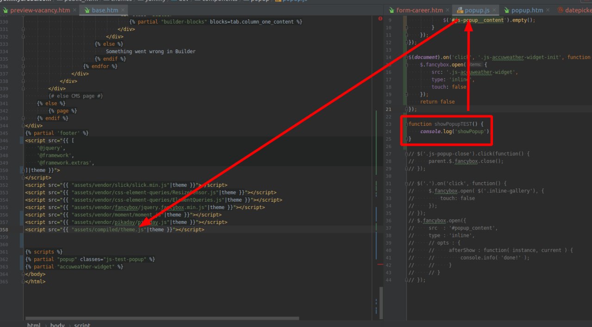Click line number 358 in base.htm gutter

(5, 229)
